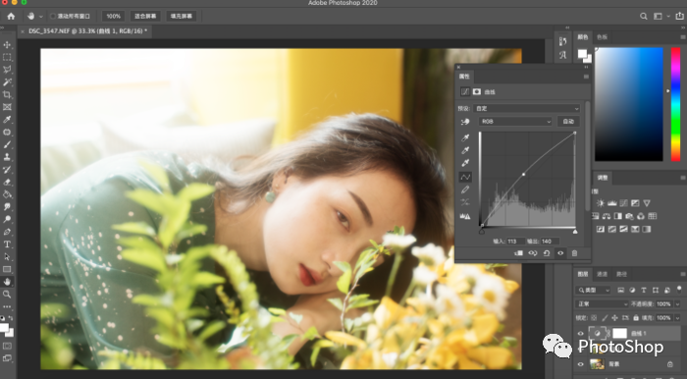The width and height of the screenshot is (687, 379).
Task: Enable scroll all windows checkbox
Action: [53, 17]
